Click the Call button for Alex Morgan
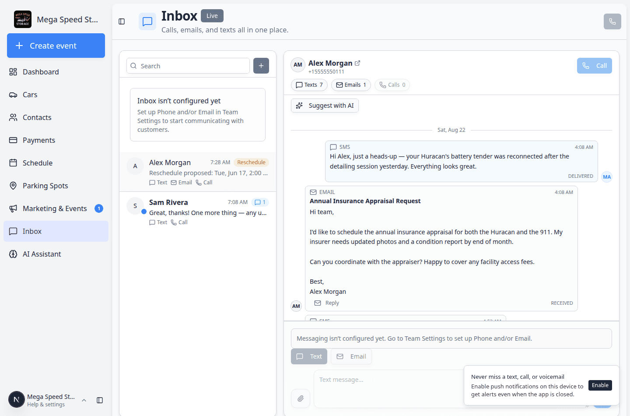 pos(595,66)
